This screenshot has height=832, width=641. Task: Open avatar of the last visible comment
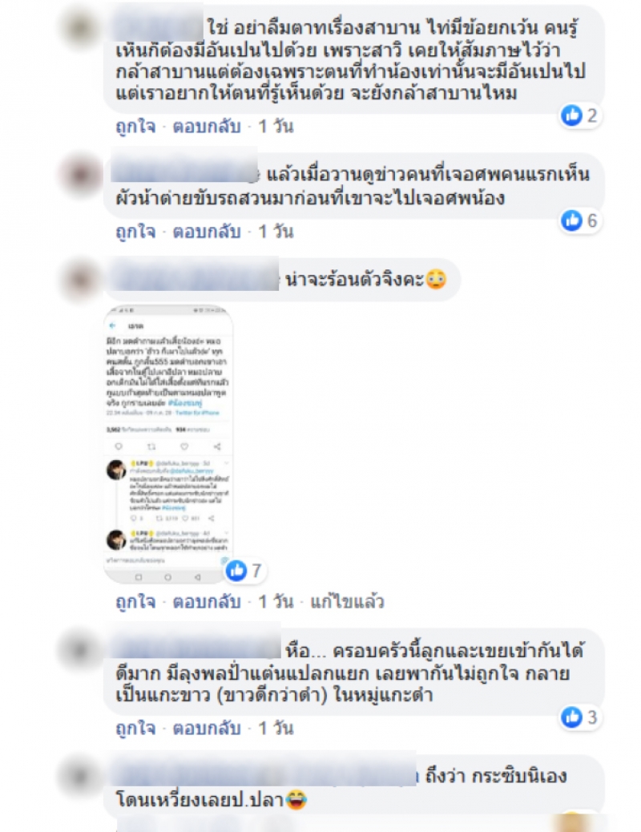pos(80,776)
